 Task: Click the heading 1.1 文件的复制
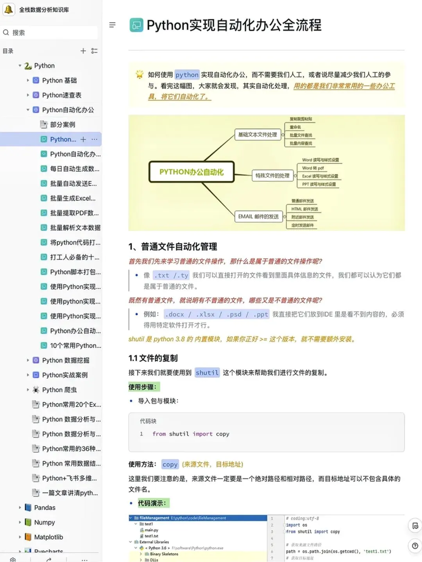[153, 358]
